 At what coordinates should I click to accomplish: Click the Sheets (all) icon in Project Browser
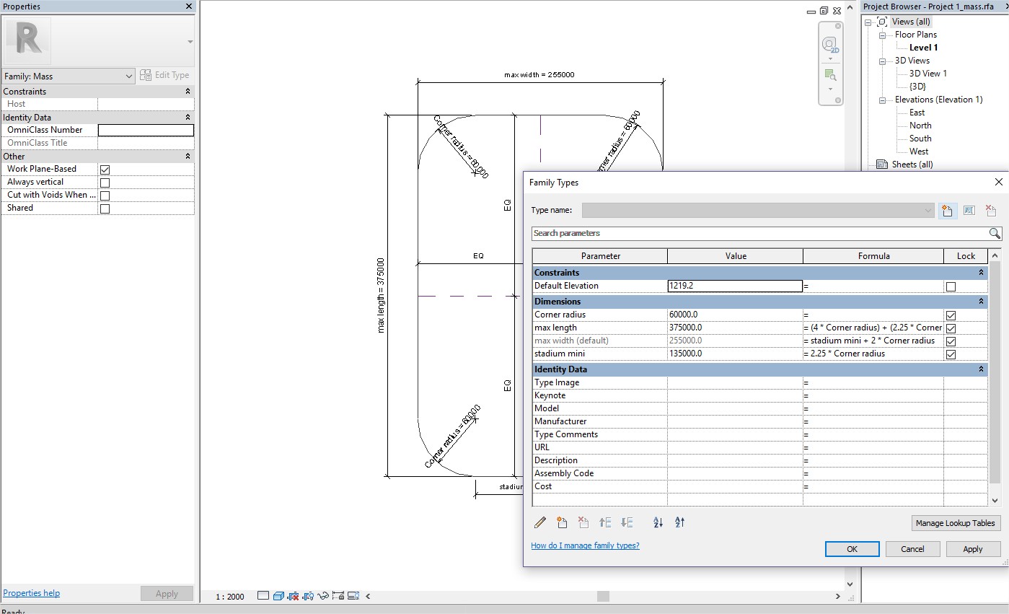[882, 165]
